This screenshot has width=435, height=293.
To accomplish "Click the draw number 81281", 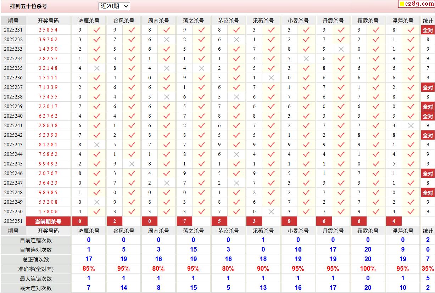I will pyautogui.click(x=48, y=145).
